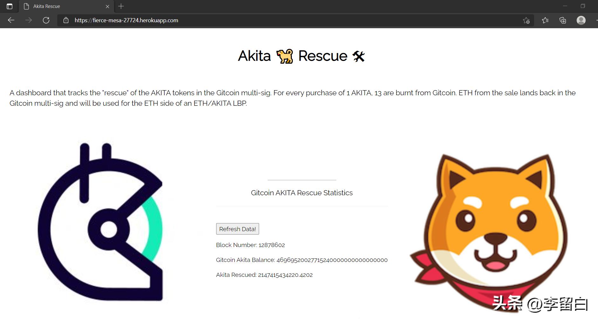The height and width of the screenshot is (321, 598).
Task: Click the Refresh Data! button
Action: click(x=237, y=229)
